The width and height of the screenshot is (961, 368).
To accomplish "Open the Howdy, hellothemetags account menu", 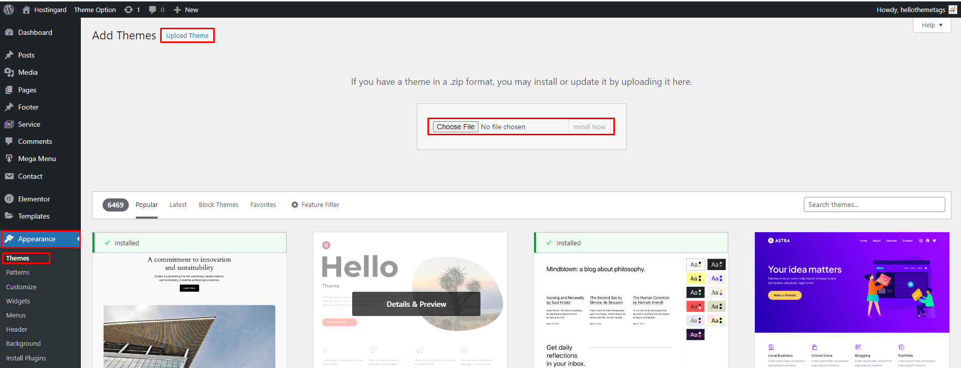I will click(917, 10).
